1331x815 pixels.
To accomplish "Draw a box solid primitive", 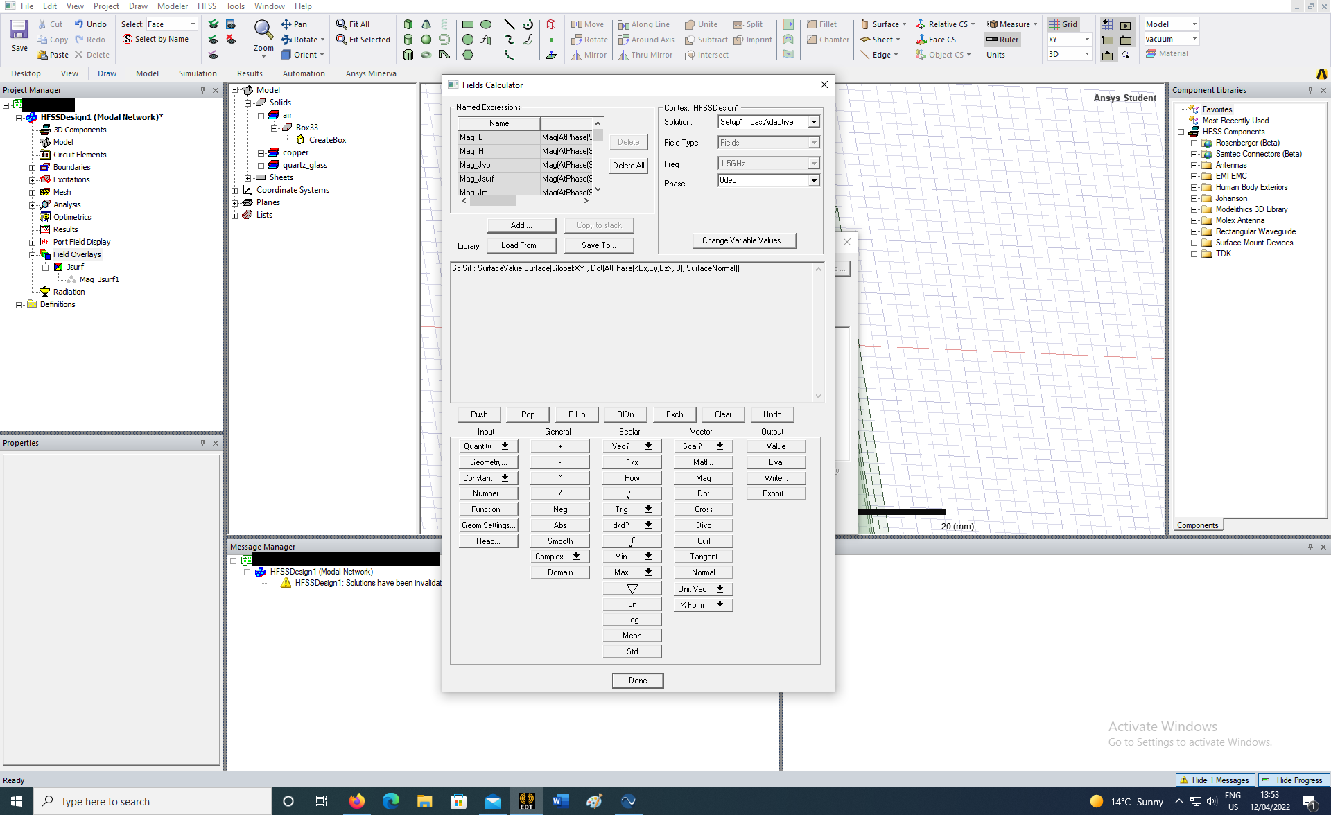I will [x=408, y=24].
